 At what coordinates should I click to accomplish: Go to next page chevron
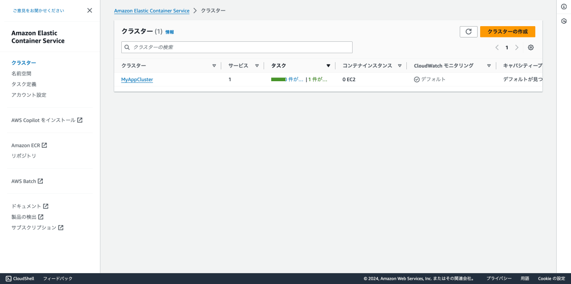click(x=517, y=47)
